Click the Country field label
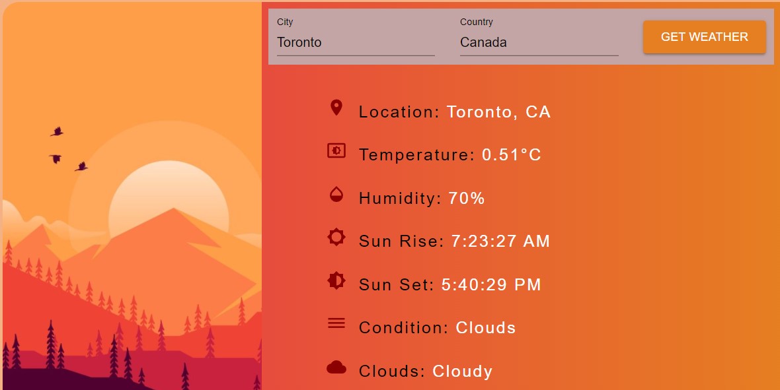This screenshot has height=390, width=780. (x=476, y=22)
